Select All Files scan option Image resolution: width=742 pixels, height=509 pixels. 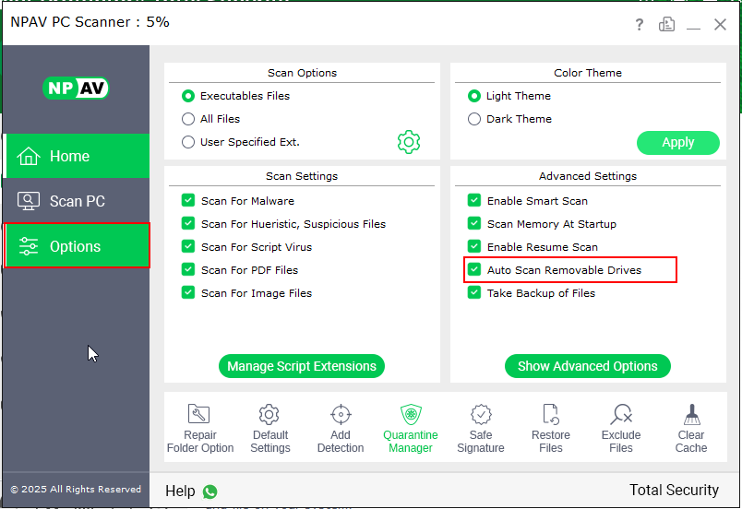[188, 119]
